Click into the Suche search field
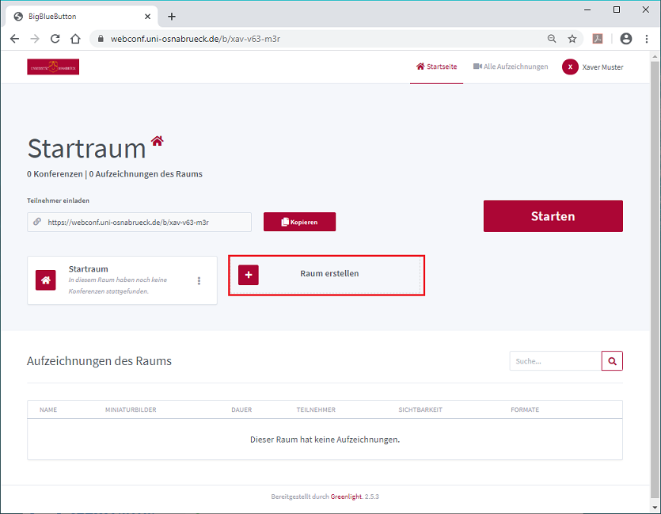This screenshot has height=514, width=661. 555,361
